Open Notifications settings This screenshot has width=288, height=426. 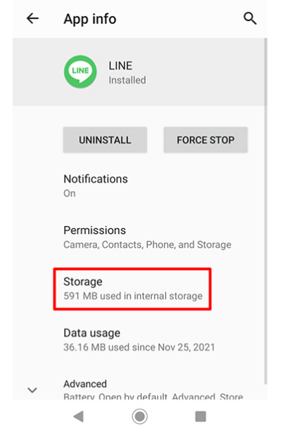(x=139, y=186)
